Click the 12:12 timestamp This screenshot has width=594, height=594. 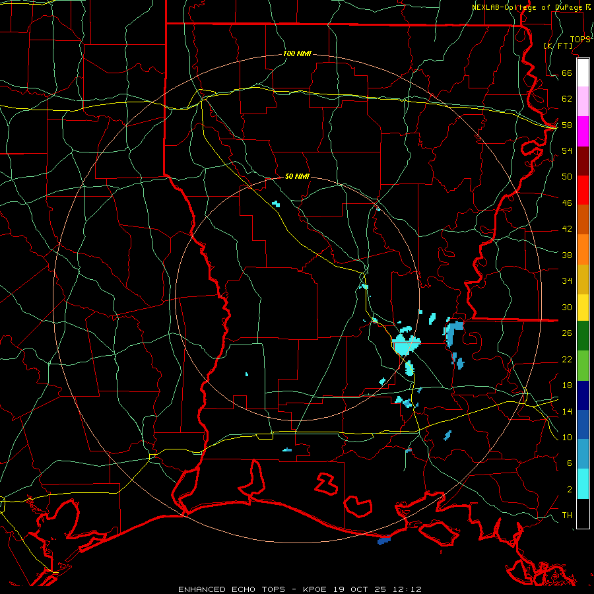pyautogui.click(x=408, y=589)
